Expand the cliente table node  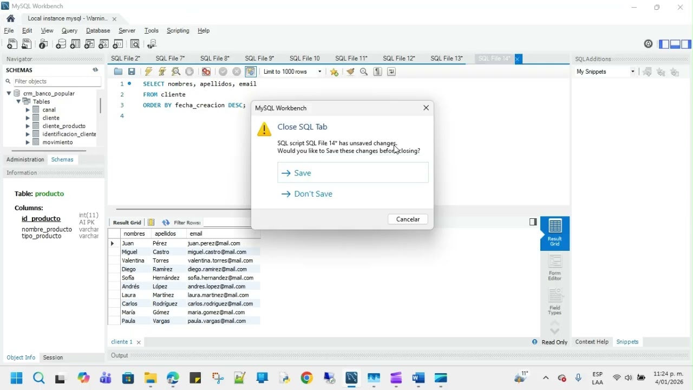pos(28,118)
